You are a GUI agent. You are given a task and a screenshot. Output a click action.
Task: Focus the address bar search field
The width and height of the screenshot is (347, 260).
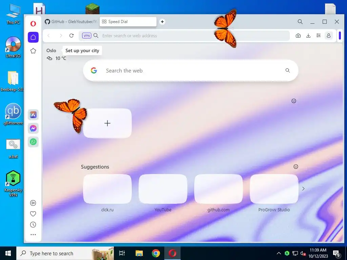click(x=184, y=36)
